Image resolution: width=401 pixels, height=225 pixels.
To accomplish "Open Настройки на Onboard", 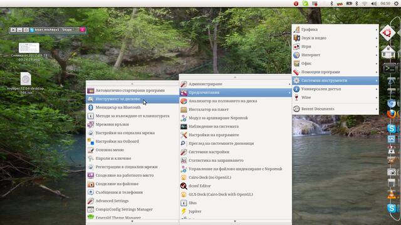I will tap(132, 141).
